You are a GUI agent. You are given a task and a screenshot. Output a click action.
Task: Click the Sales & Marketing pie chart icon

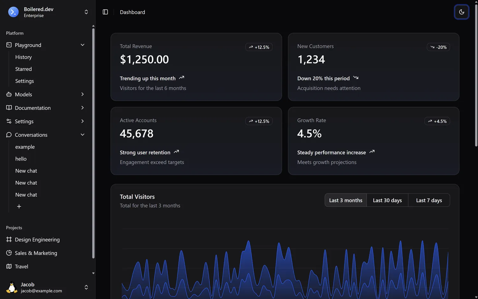[x=9, y=253]
